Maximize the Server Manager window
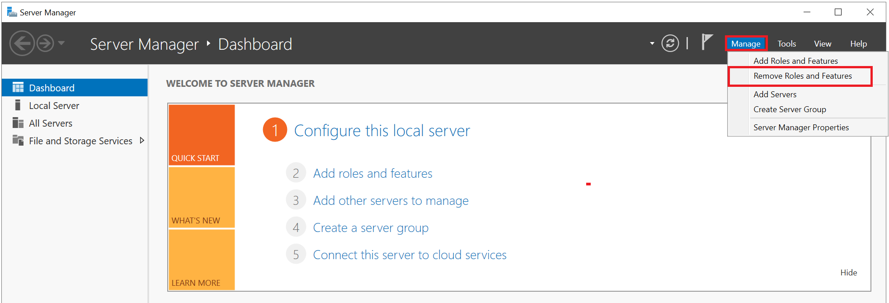 (x=838, y=12)
